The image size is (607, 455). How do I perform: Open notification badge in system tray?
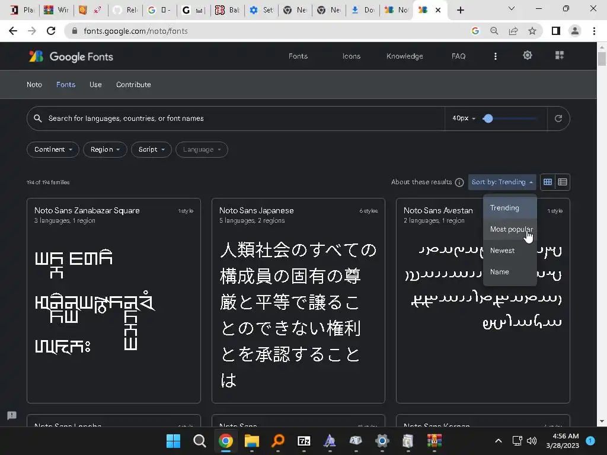point(590,441)
